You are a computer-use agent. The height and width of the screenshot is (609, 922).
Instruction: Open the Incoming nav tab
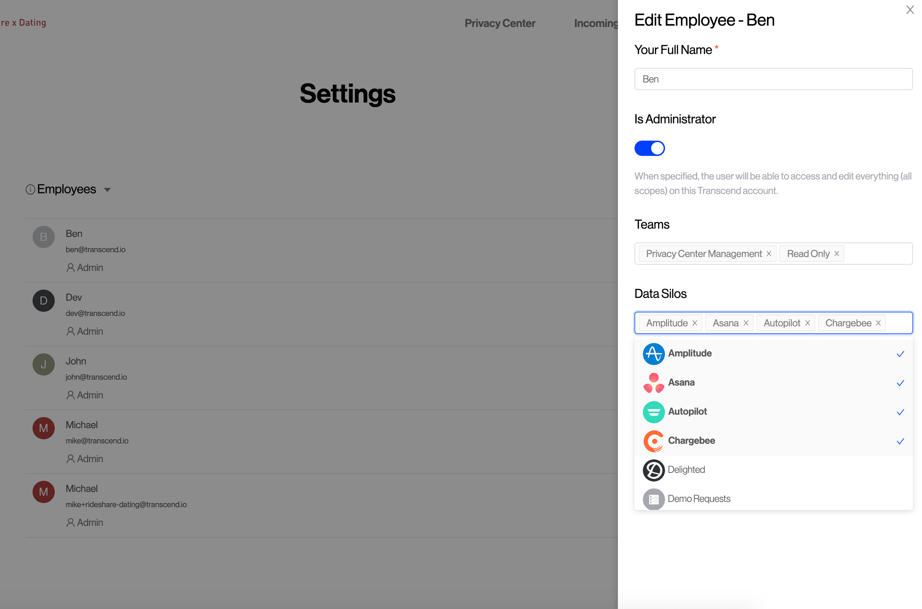pyautogui.click(x=596, y=23)
